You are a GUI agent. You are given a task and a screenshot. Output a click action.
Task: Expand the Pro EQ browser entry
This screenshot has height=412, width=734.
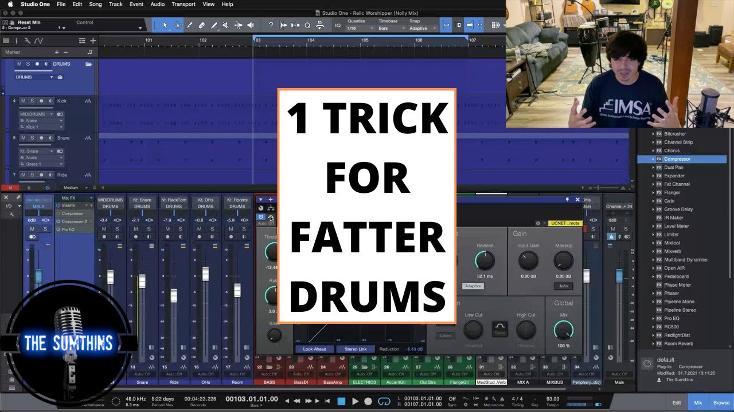pos(653,318)
